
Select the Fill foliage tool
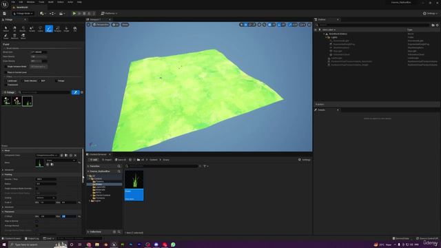tap(75, 29)
